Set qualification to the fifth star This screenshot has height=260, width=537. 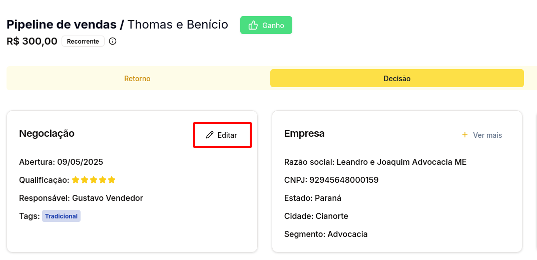(112, 180)
